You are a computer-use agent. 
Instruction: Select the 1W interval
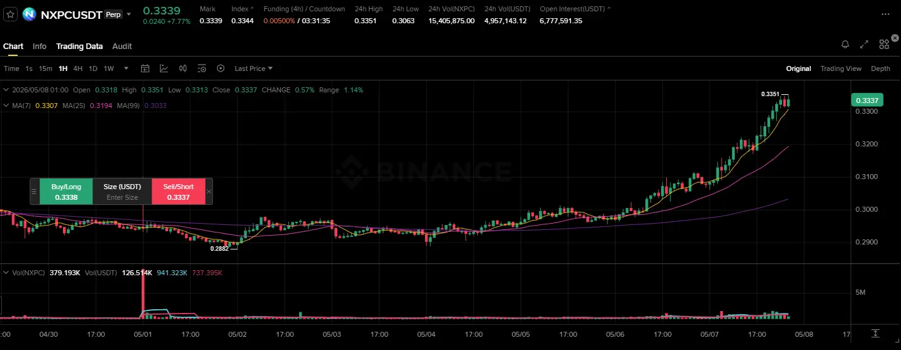point(109,68)
